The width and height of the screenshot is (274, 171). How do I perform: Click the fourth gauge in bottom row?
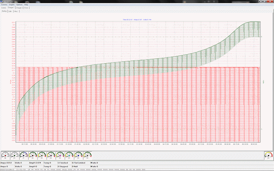click(x=33, y=155)
